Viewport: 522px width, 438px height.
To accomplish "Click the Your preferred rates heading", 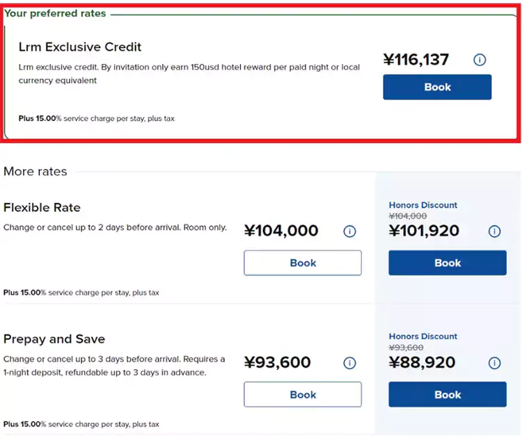I will tap(56, 13).
